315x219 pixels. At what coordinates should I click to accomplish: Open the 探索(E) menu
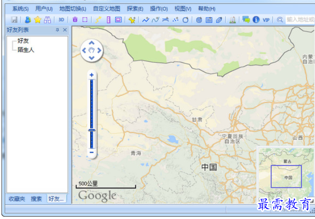135,9
